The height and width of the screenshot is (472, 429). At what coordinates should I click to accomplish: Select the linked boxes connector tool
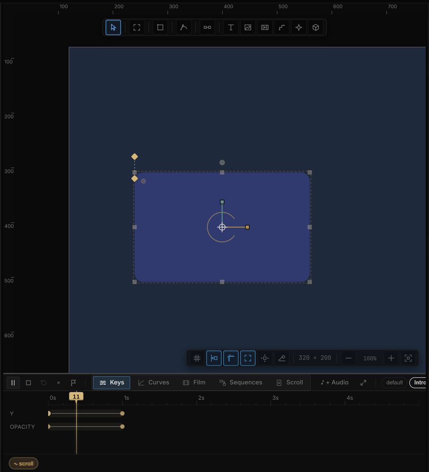[x=207, y=27]
